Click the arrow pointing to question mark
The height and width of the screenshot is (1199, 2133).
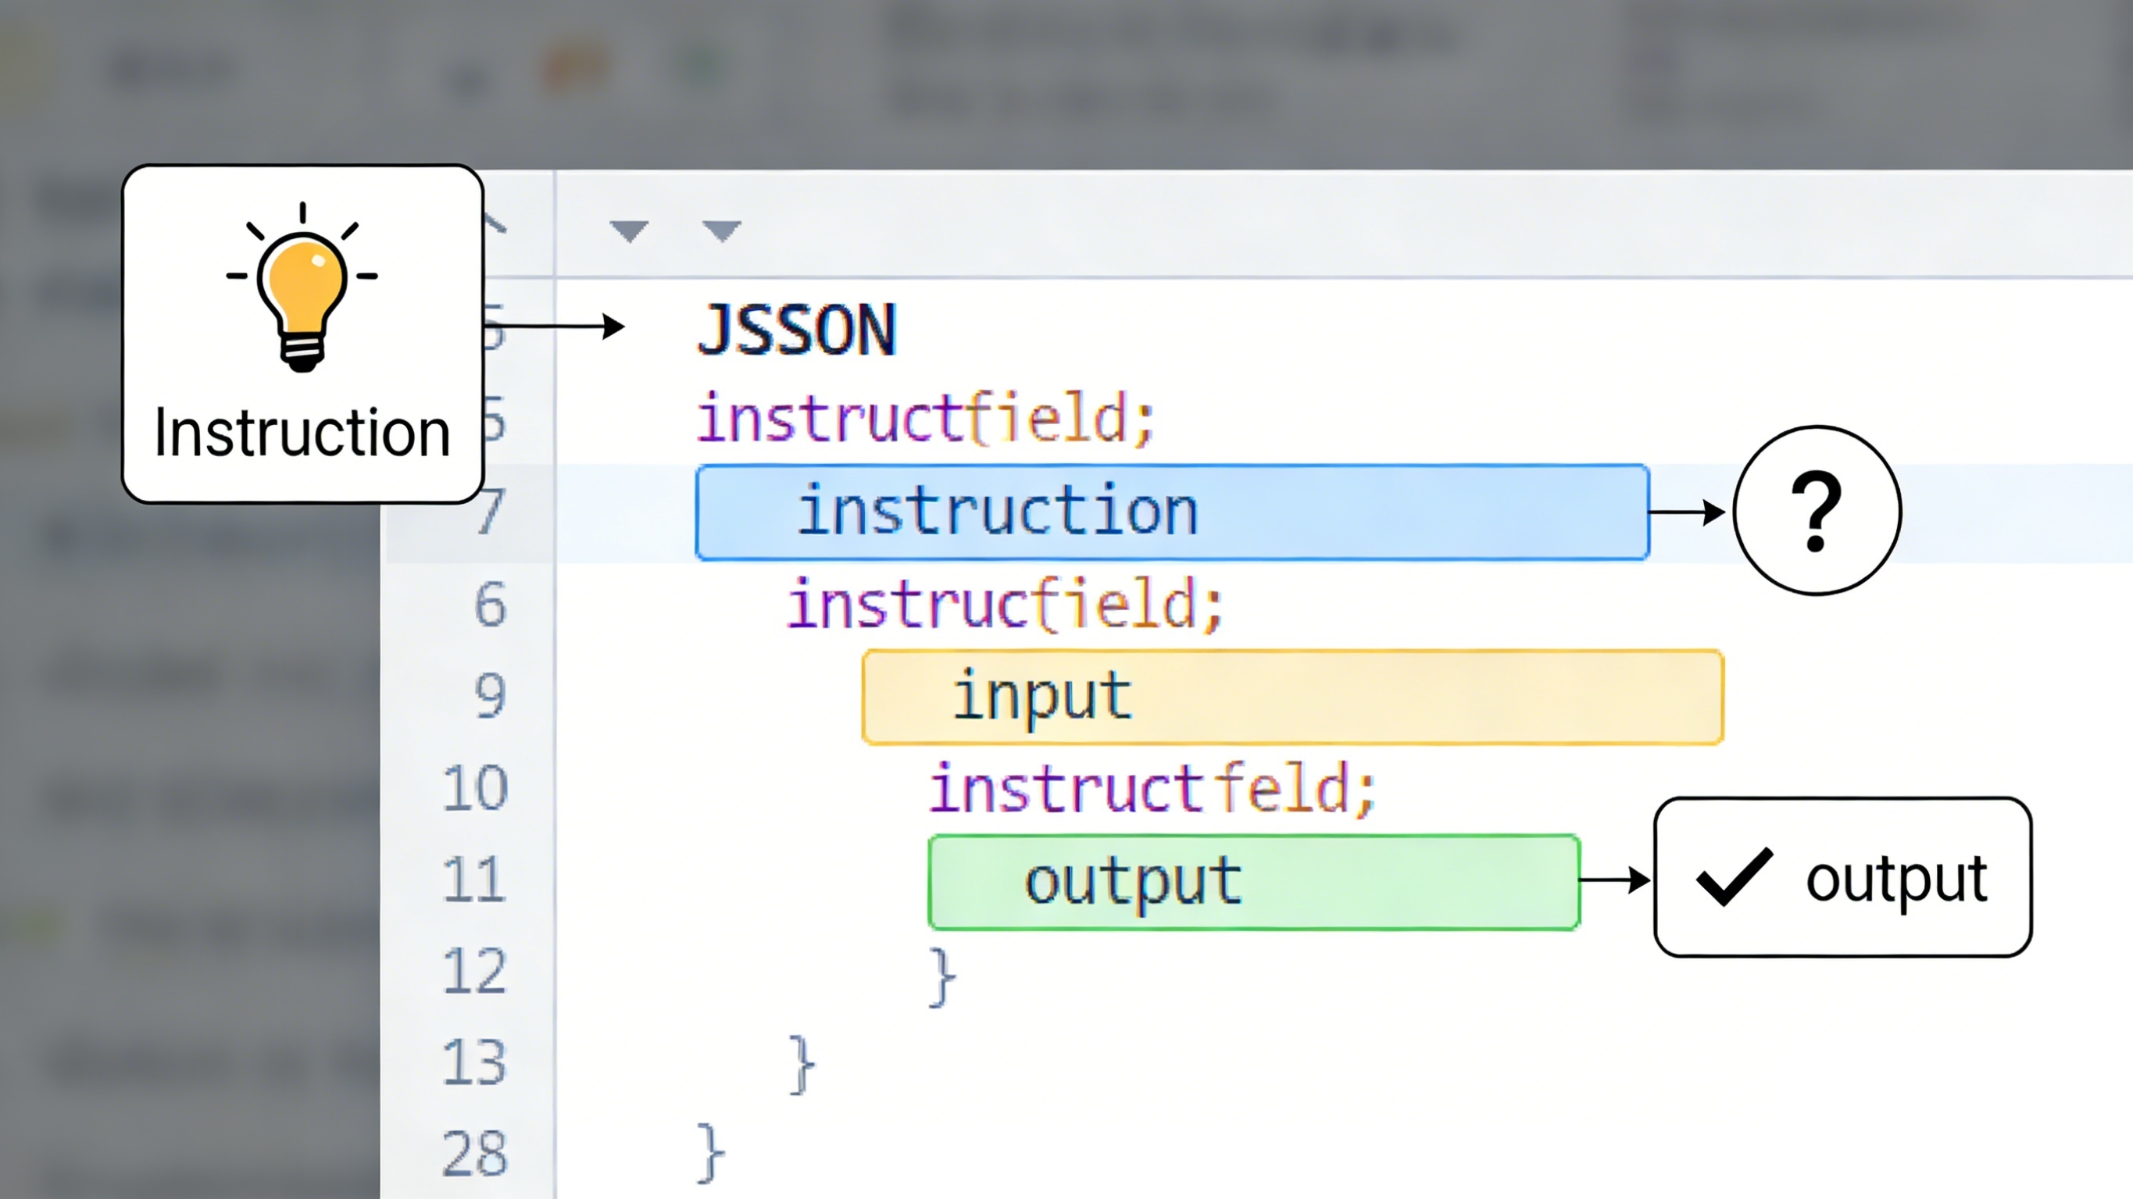[x=1687, y=512]
